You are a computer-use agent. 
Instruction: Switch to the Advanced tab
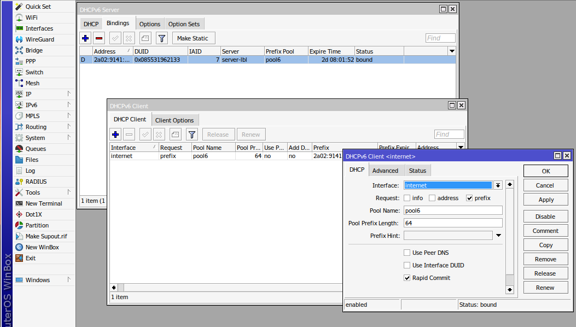click(x=385, y=171)
